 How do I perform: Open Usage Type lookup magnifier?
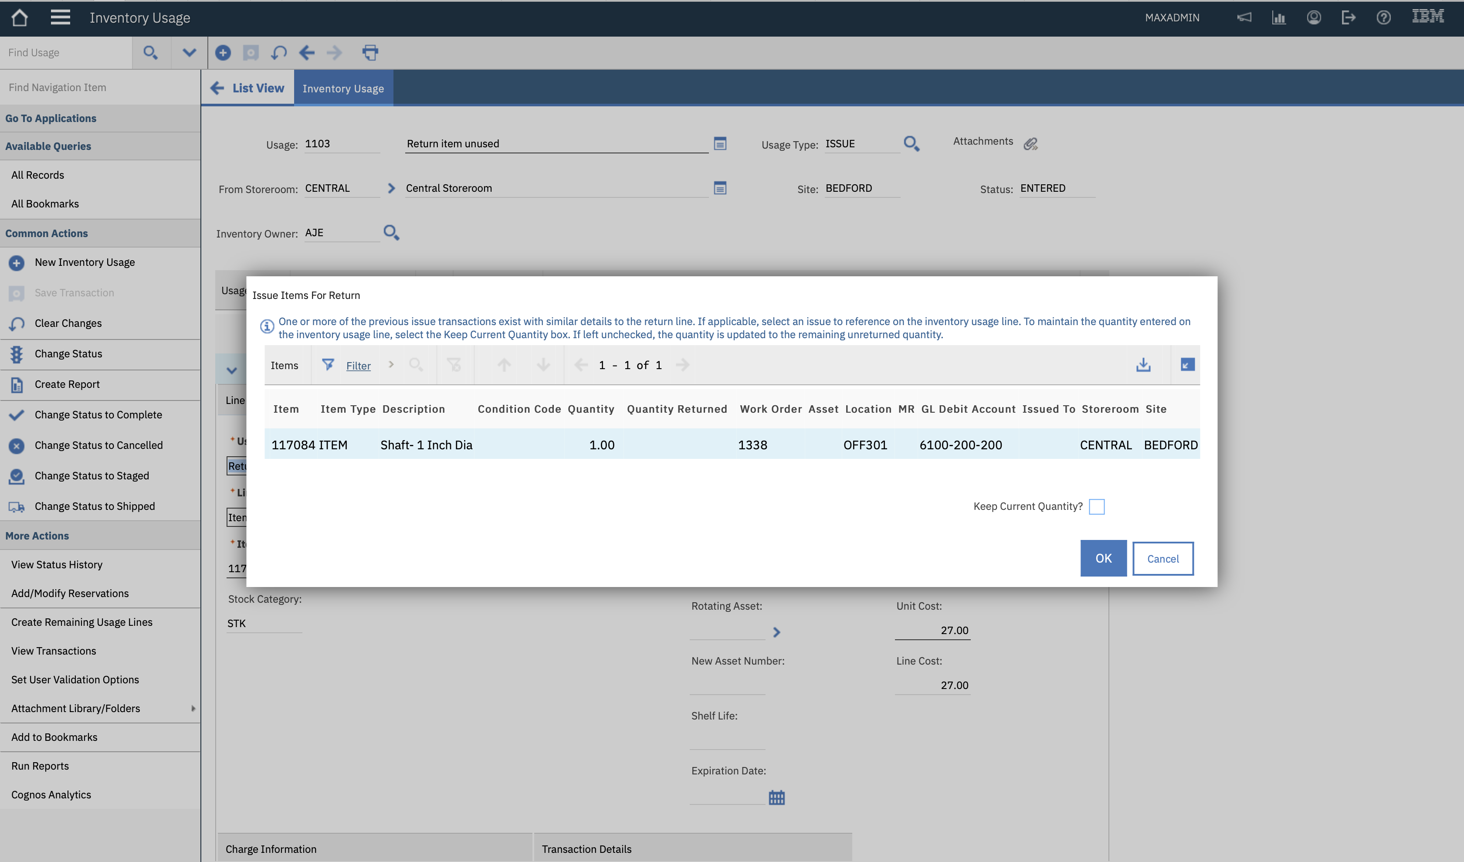tap(911, 143)
